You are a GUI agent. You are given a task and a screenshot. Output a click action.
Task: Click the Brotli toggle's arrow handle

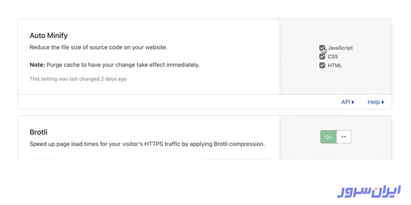(344, 137)
